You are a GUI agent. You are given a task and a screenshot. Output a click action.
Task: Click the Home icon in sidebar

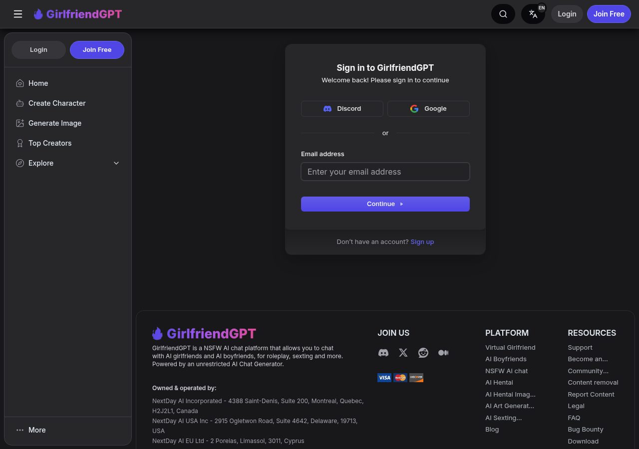coord(20,83)
